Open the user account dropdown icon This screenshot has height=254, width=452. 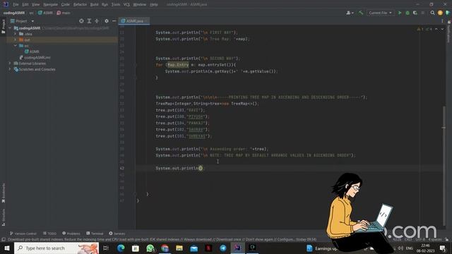[x=350, y=13]
